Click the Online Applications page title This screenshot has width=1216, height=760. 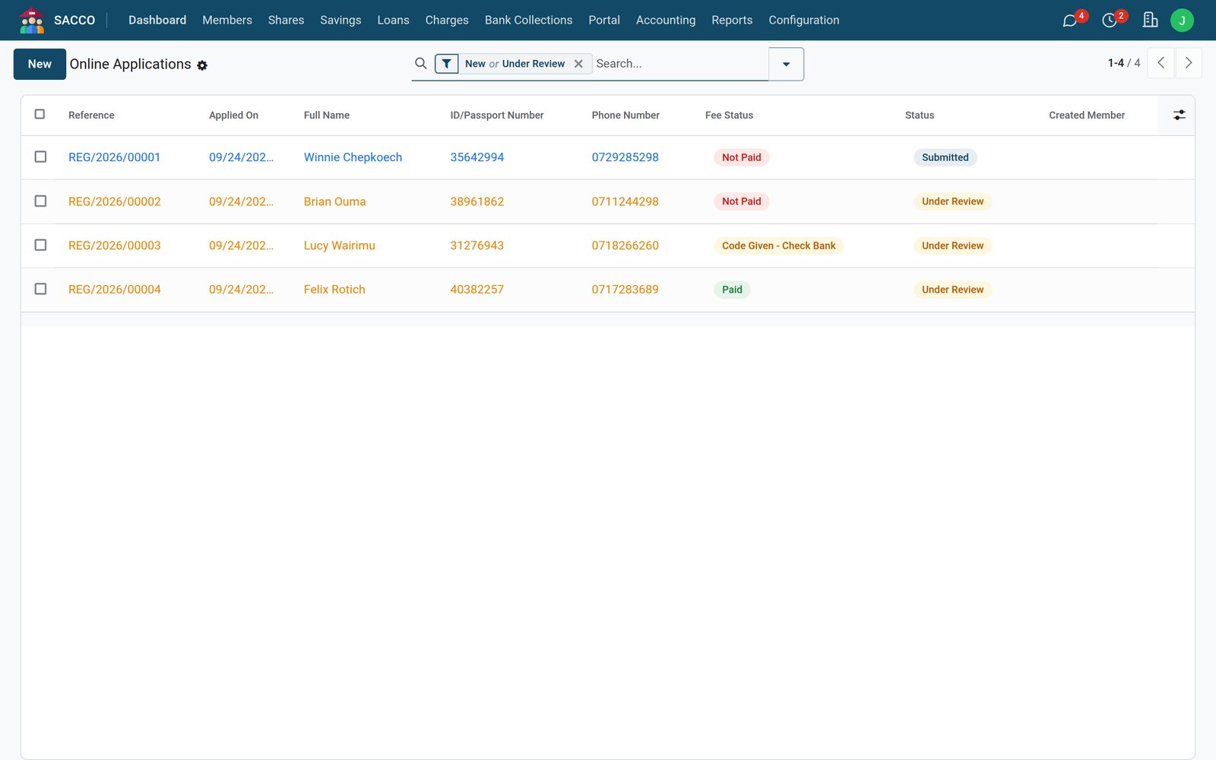130,64
